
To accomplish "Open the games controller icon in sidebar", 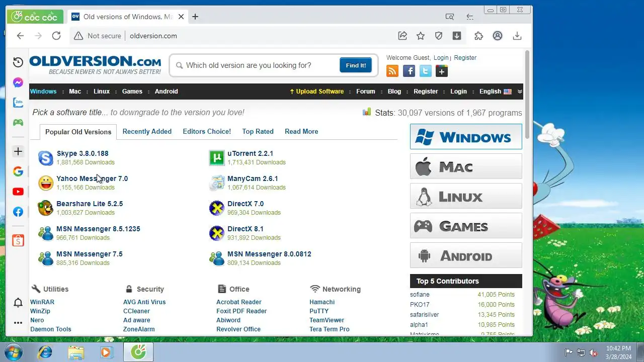I will pyautogui.click(x=18, y=122).
